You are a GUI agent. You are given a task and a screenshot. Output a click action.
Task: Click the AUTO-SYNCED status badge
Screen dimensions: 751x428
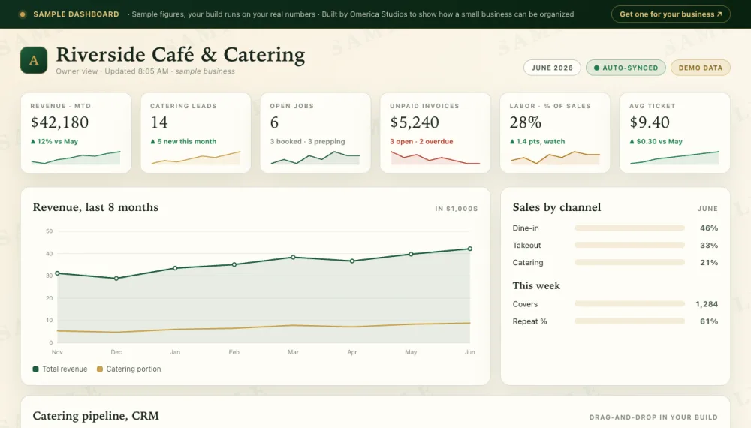(x=626, y=68)
